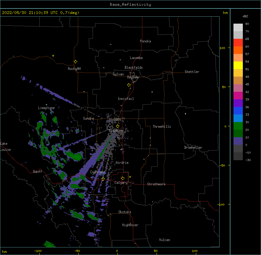This screenshot has width=261, height=255.
Task: Click the yellow diamond marker above RockyMH
Action: click(x=75, y=62)
